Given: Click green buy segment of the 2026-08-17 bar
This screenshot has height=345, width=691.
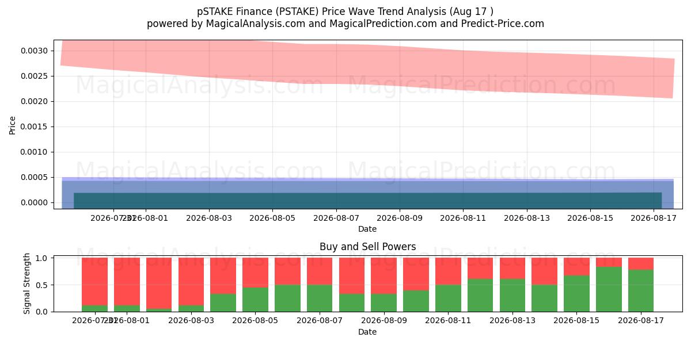Looking at the screenshot, I should coord(641,291).
